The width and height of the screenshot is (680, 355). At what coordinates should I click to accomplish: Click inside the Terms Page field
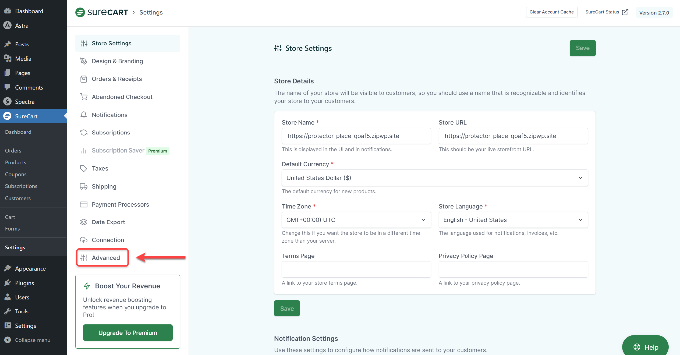tap(356, 269)
